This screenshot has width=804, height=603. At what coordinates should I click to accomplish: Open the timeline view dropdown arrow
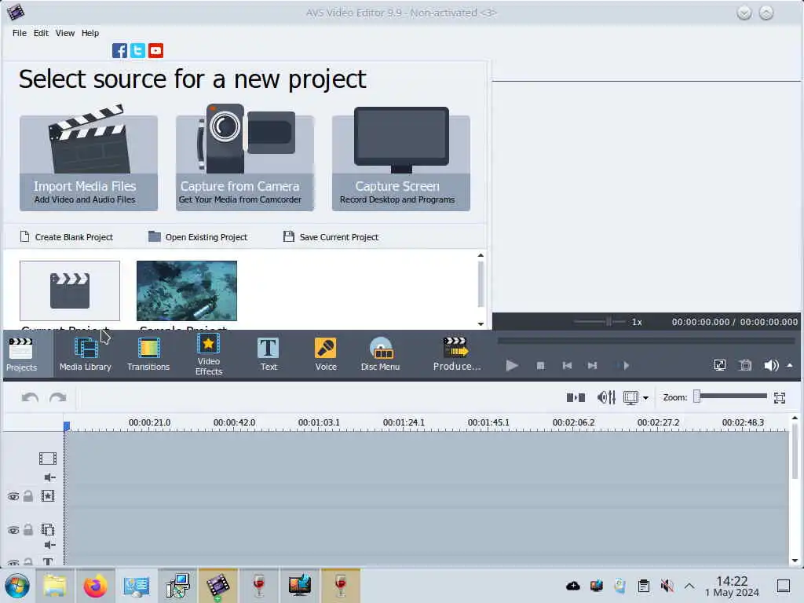tap(645, 398)
